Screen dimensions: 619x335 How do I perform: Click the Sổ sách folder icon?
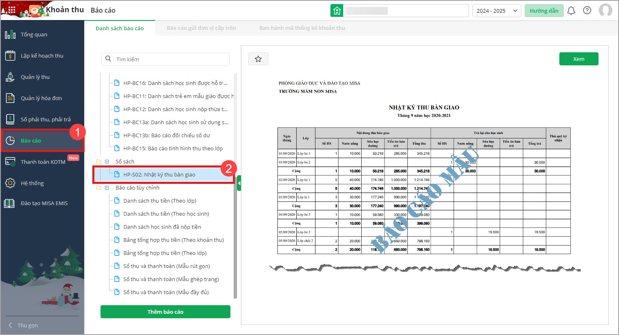[98, 161]
